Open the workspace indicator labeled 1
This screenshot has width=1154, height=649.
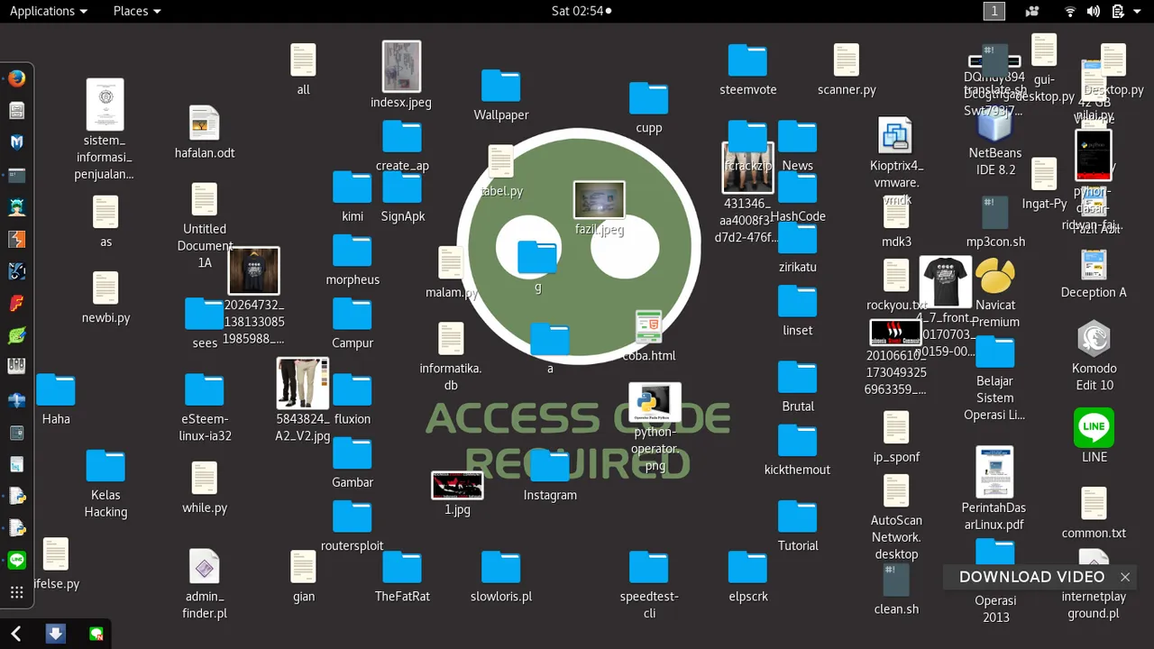(994, 11)
